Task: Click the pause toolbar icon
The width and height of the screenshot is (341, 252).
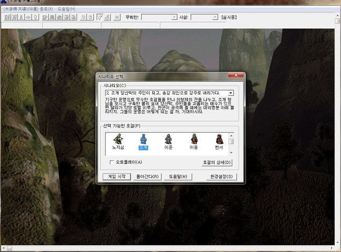Action: pos(117,17)
